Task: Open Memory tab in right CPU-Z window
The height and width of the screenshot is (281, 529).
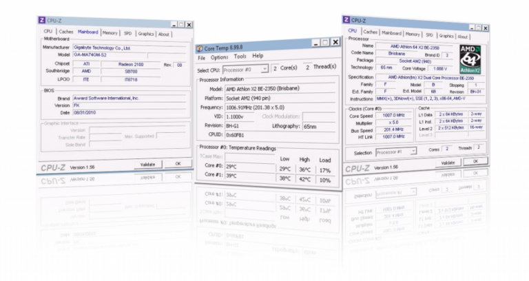Action: (x=413, y=34)
